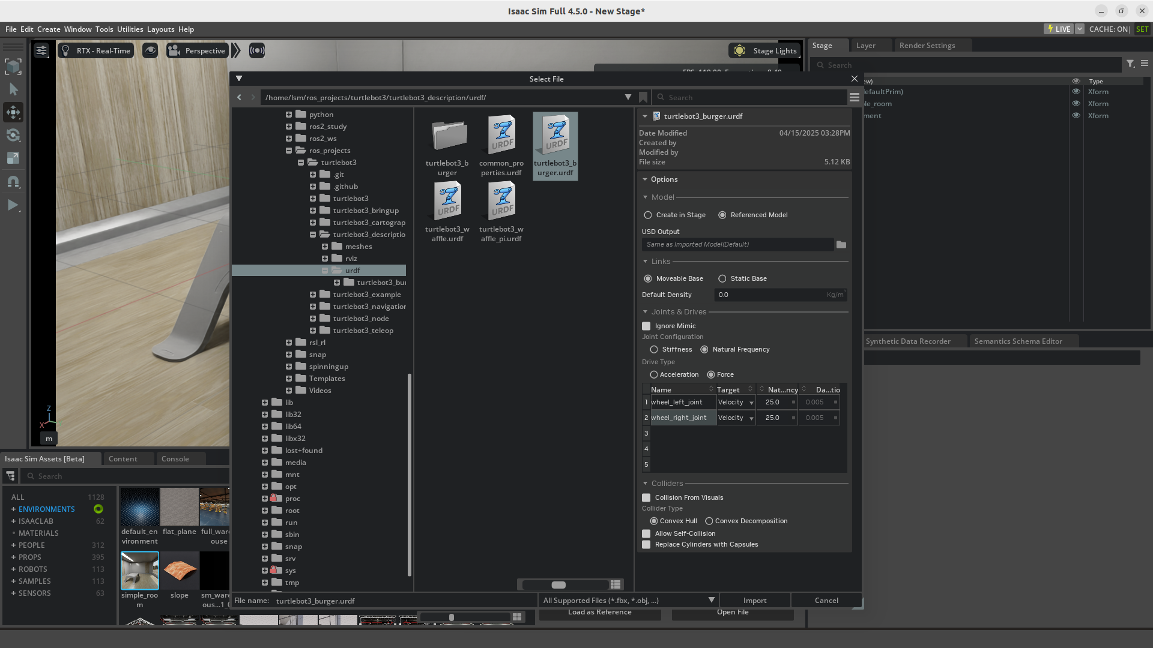
Task: Open the Stage filter funnel icon
Action: click(1130, 64)
